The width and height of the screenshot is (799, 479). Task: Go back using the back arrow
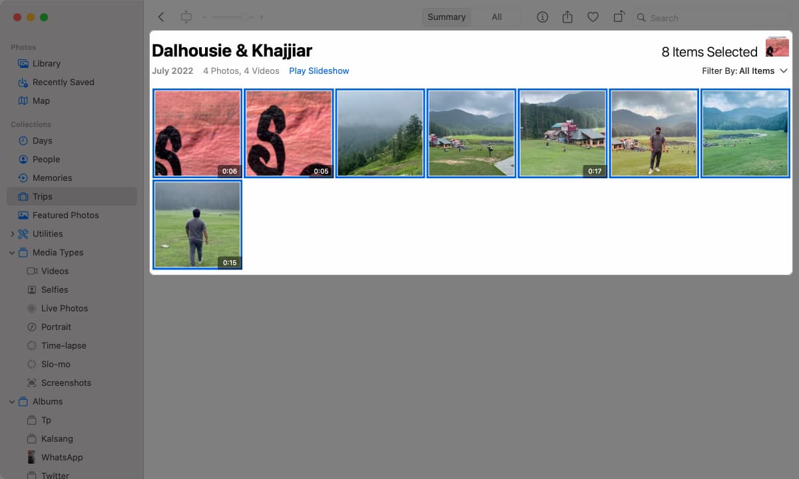pos(160,17)
